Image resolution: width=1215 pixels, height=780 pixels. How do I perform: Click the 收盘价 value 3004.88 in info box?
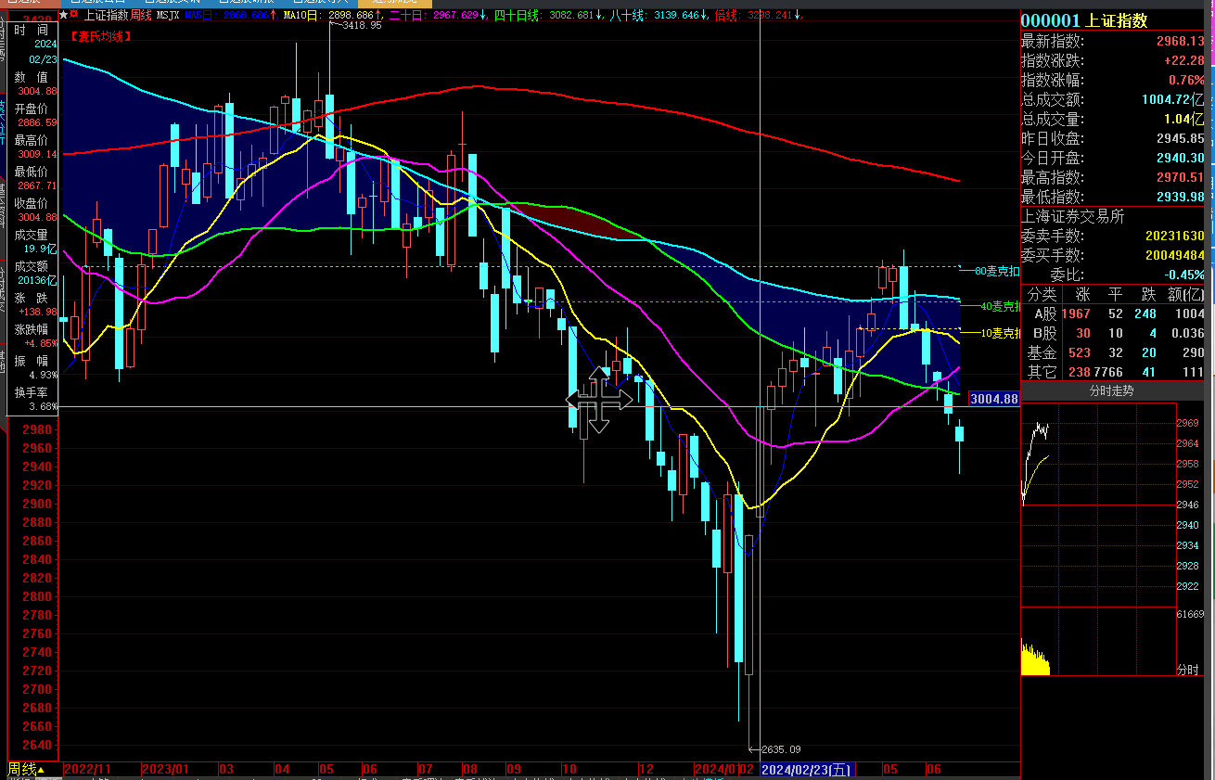coord(37,217)
